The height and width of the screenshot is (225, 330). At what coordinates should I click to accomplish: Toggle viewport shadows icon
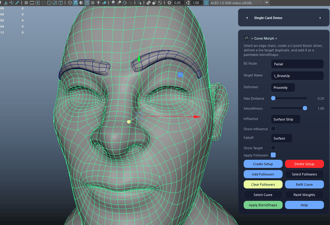click(x=104, y=3)
